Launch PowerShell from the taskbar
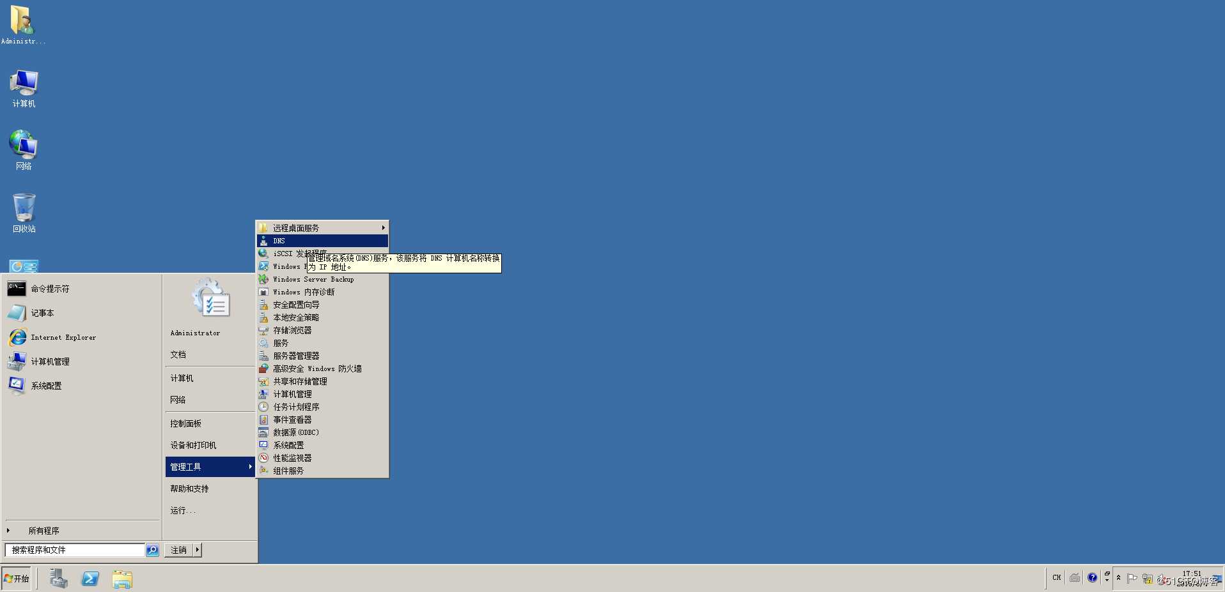The image size is (1225, 592). [x=90, y=579]
